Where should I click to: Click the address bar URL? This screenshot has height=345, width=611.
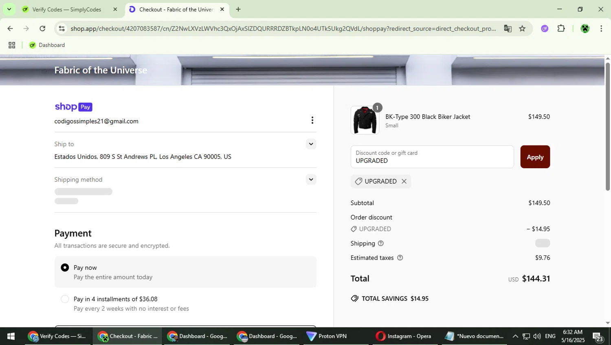[x=283, y=29]
